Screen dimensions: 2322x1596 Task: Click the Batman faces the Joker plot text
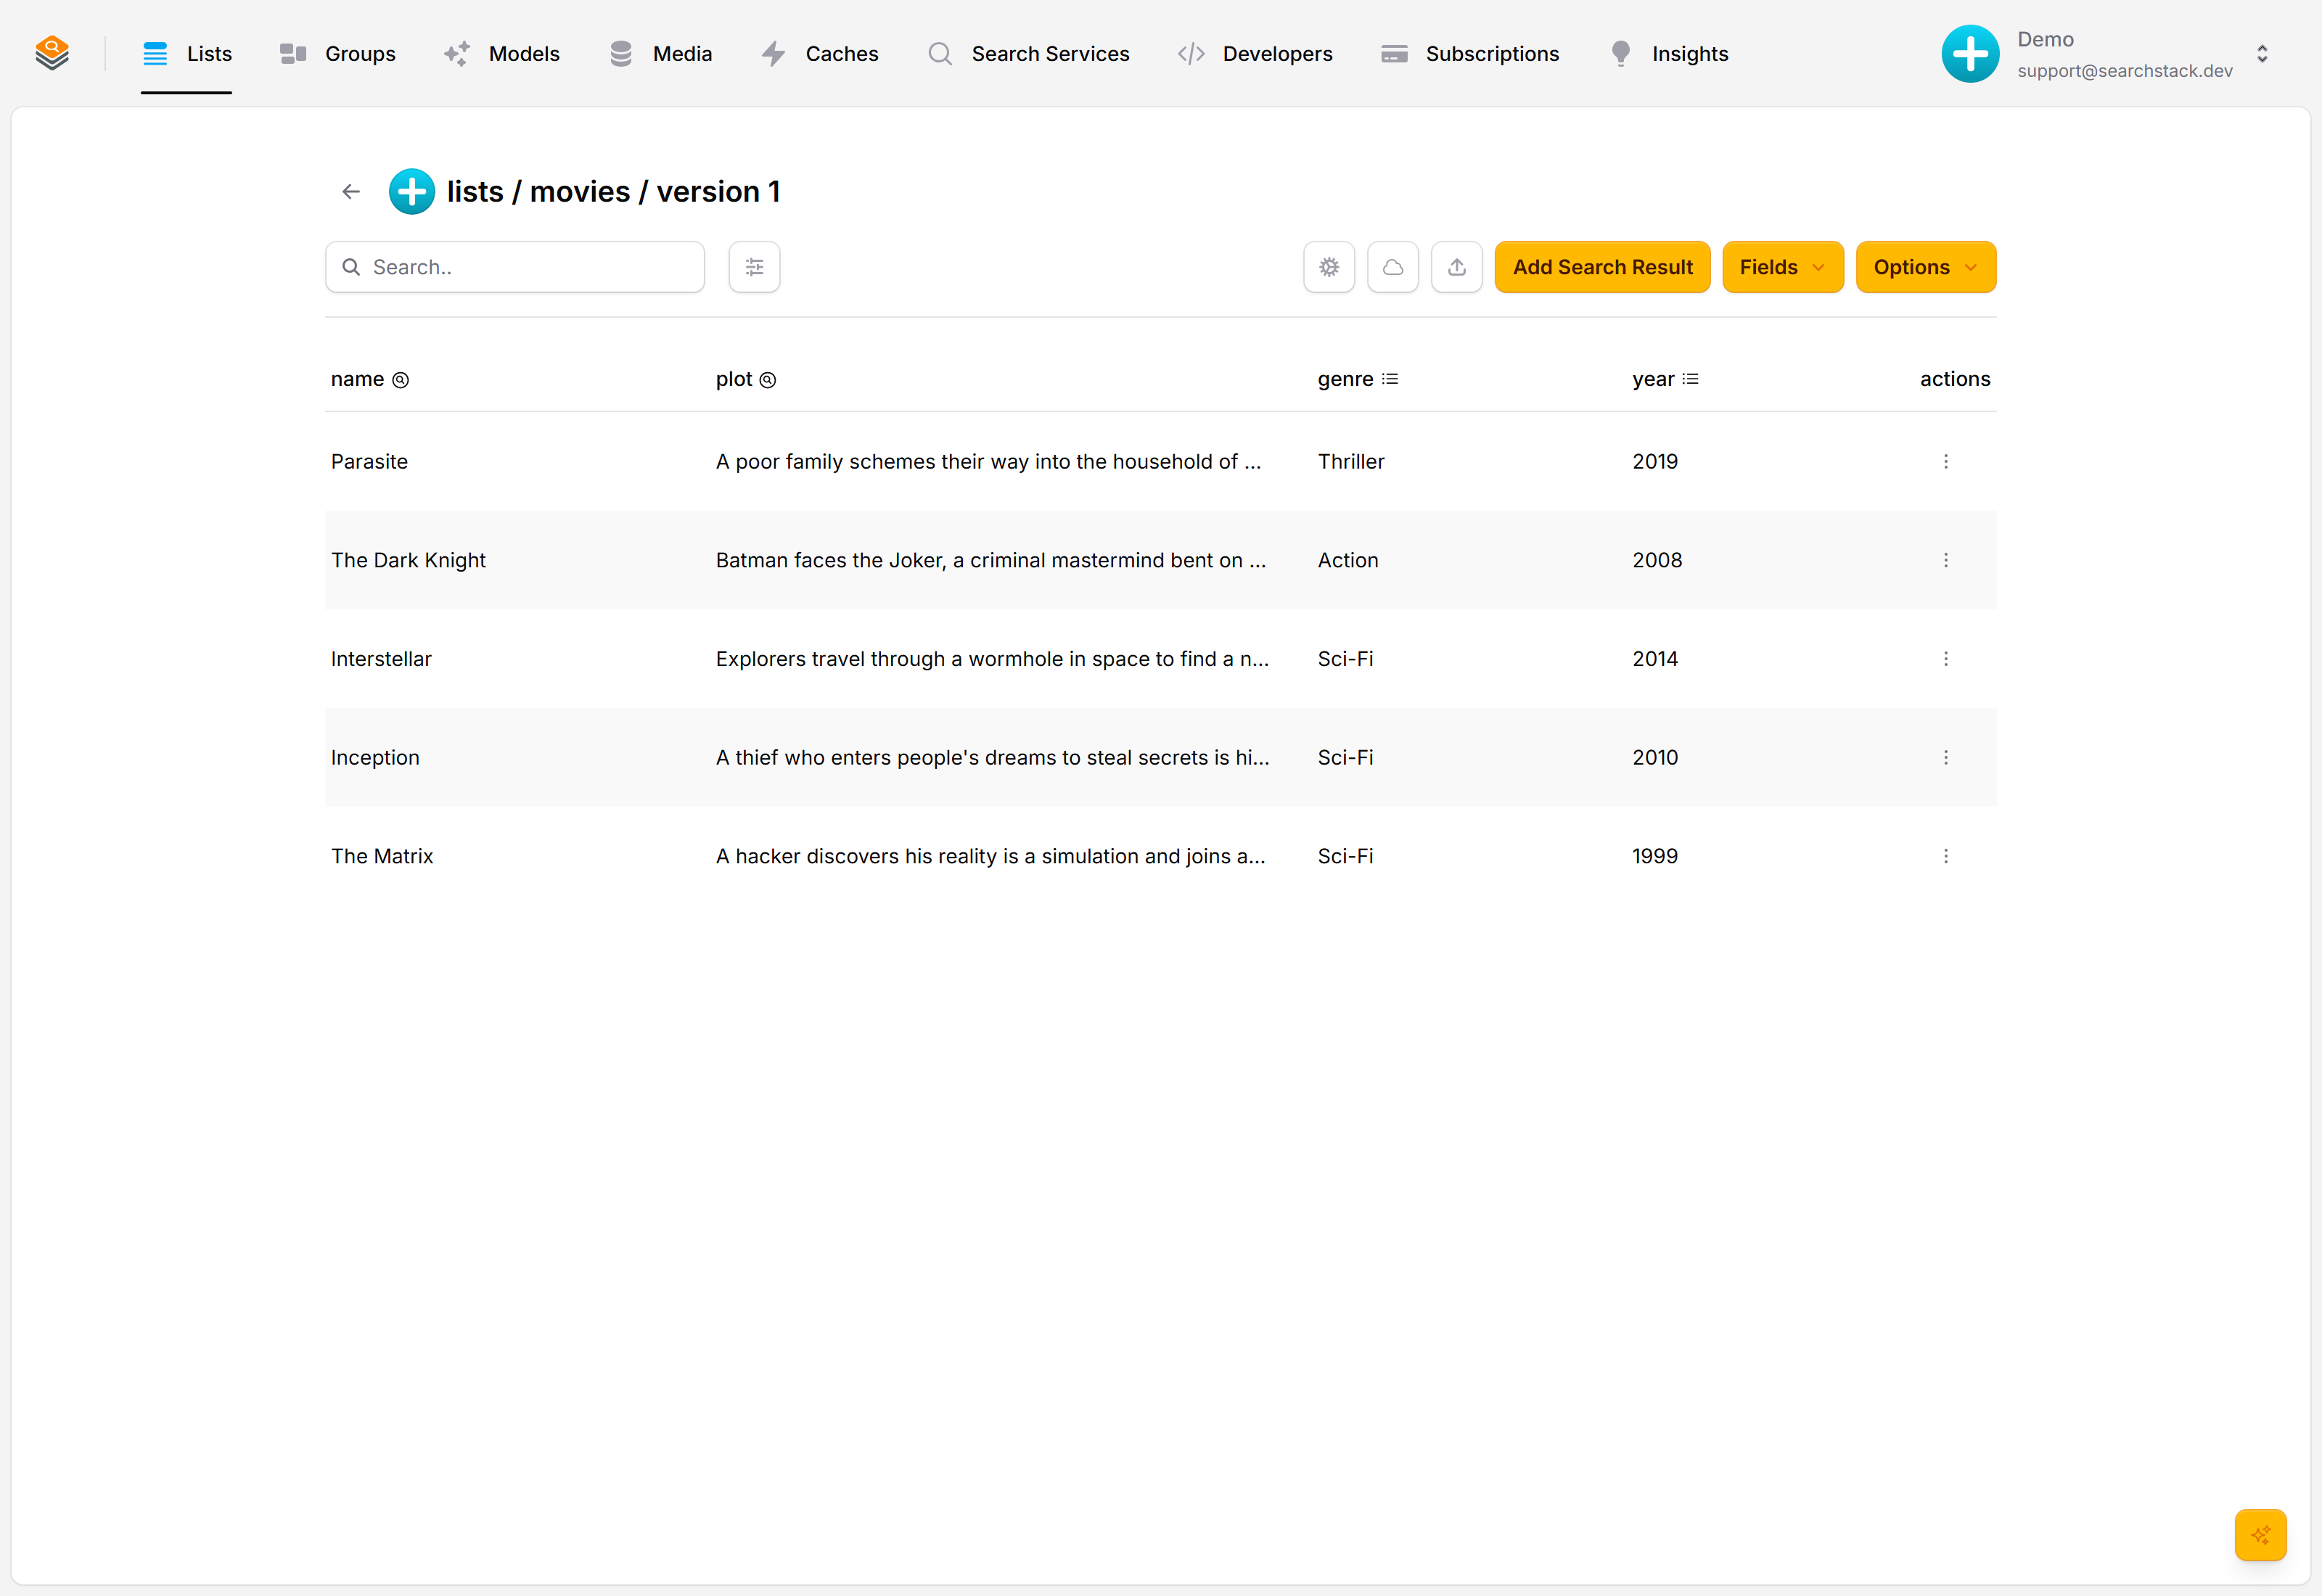pyautogui.click(x=991, y=560)
